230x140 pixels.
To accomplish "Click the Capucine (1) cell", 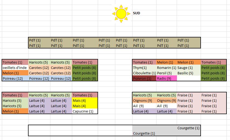I will (x=85, y=111).
